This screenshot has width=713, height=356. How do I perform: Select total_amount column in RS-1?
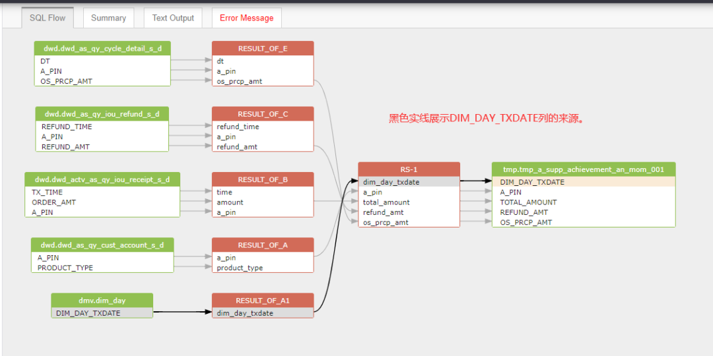(409, 202)
